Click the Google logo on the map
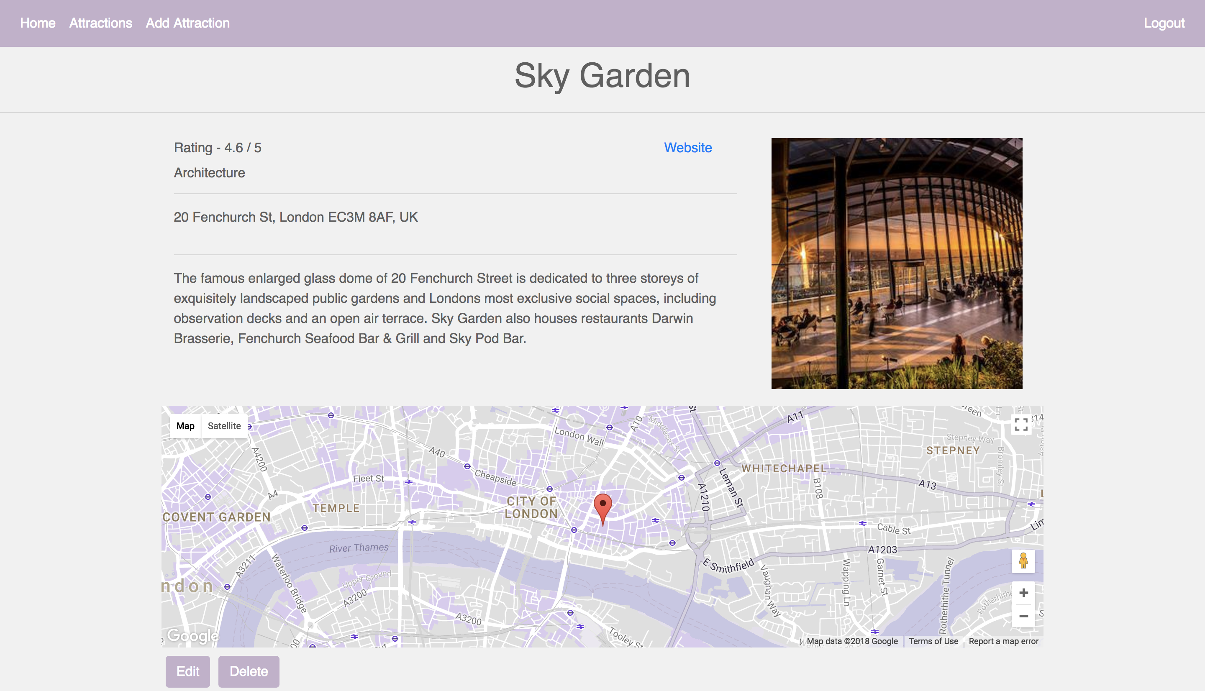The image size is (1205, 691). (x=193, y=635)
